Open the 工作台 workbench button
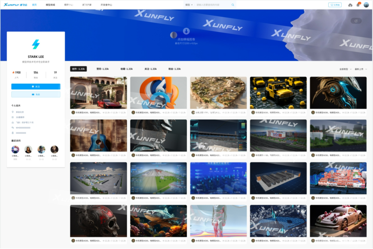The image size is (373, 249). 335,5
